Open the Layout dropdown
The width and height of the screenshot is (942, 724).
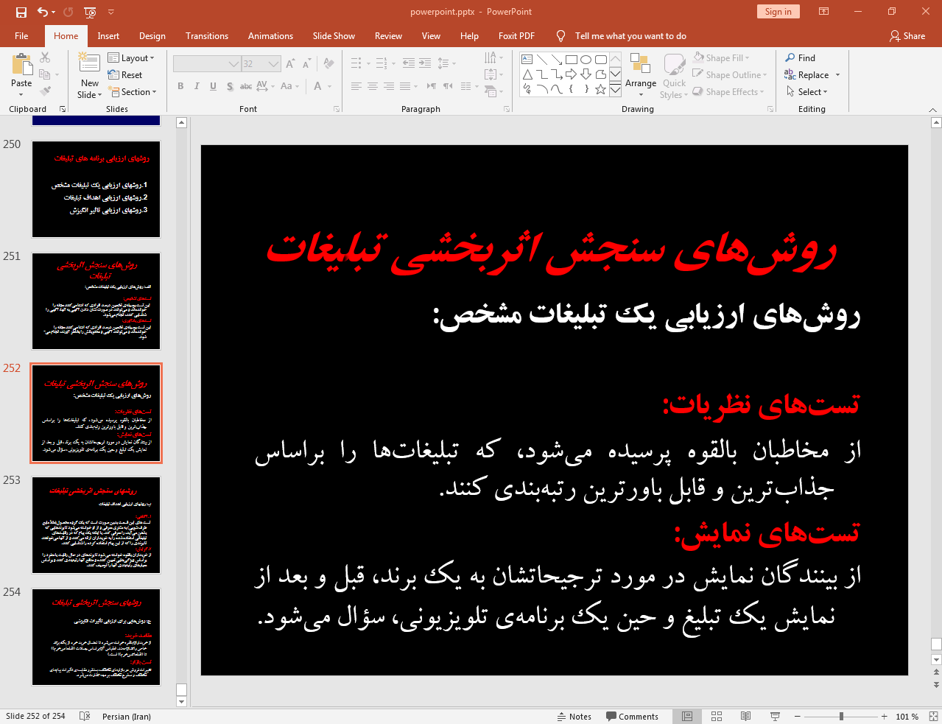[131, 58]
